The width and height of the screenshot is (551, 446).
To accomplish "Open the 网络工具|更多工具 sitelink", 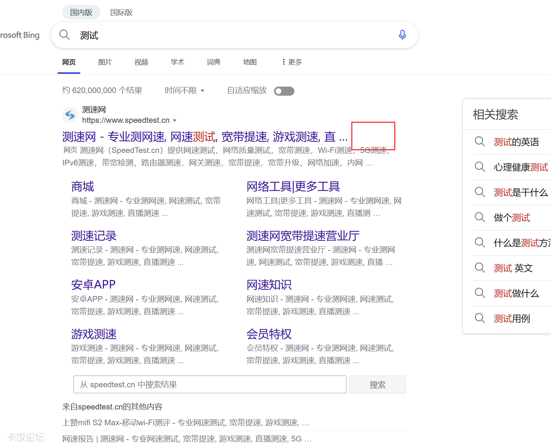I will 293,186.
